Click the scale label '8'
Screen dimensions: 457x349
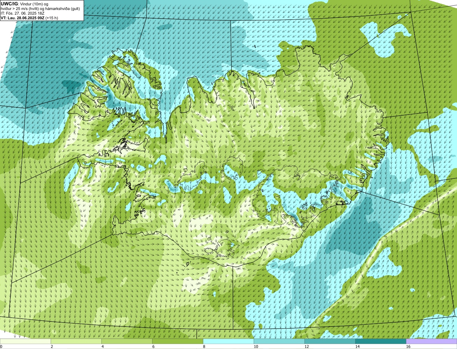coord(204,347)
